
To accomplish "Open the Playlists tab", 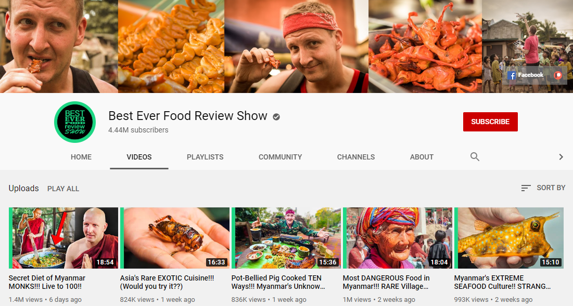I will pos(205,157).
